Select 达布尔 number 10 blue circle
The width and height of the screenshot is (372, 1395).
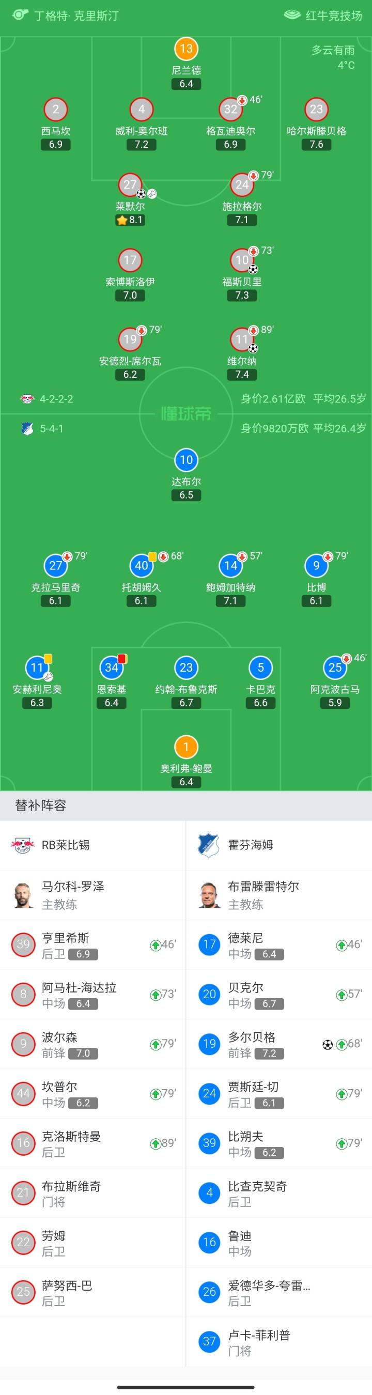pyautogui.click(x=185, y=460)
